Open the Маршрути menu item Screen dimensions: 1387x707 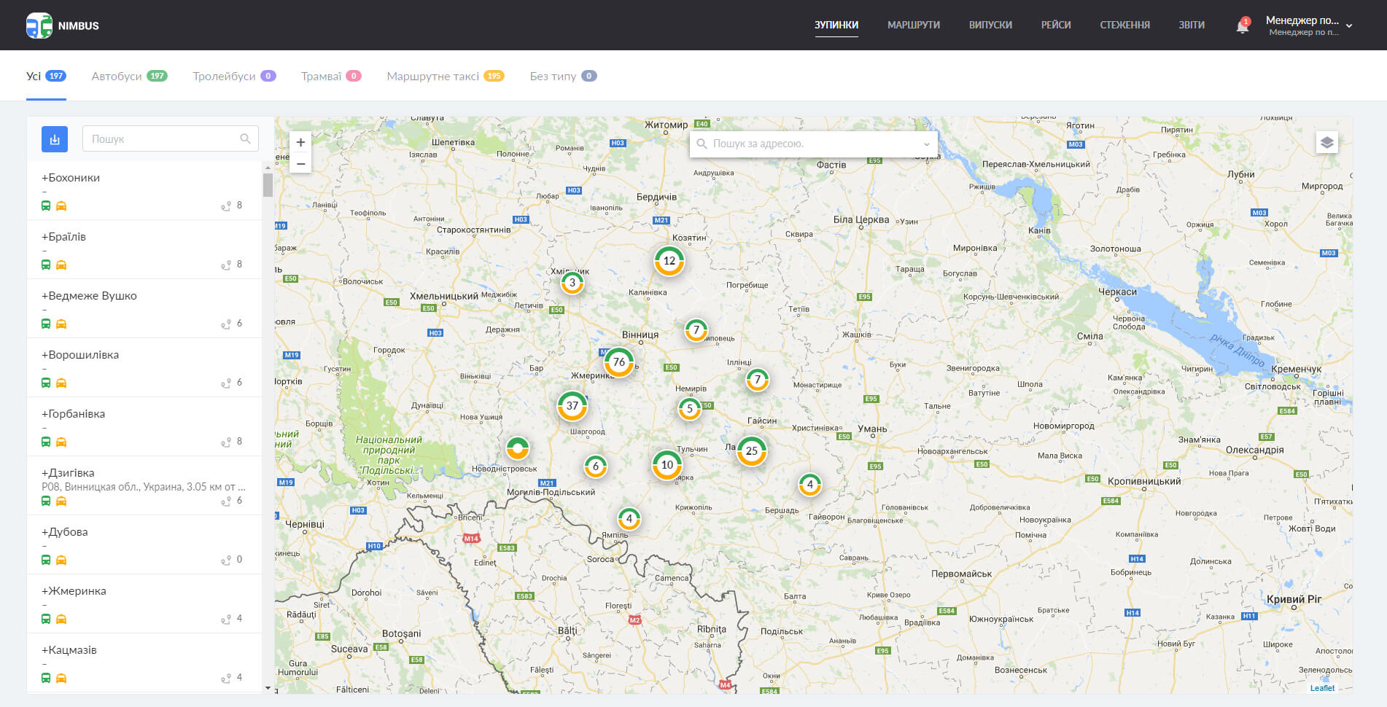pos(913,26)
